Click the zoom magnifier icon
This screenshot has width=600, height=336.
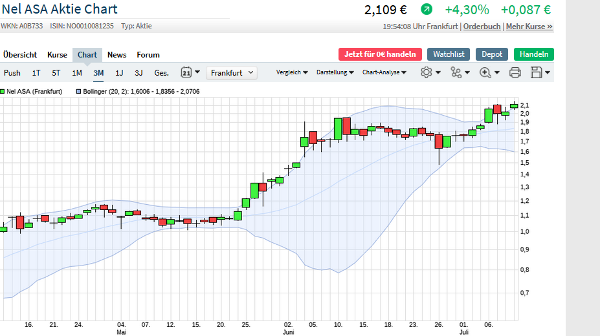click(485, 72)
